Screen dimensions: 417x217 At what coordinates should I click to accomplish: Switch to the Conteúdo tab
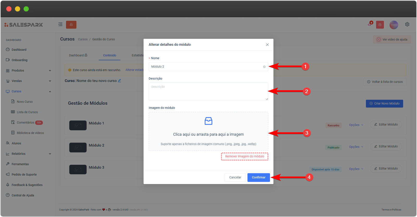tap(109, 55)
